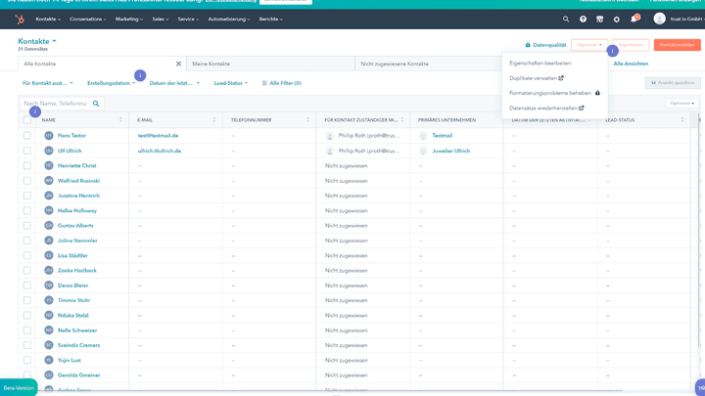Image resolution: width=705 pixels, height=396 pixels.
Task: Open the table Optionen dropdown
Action: pos(681,104)
